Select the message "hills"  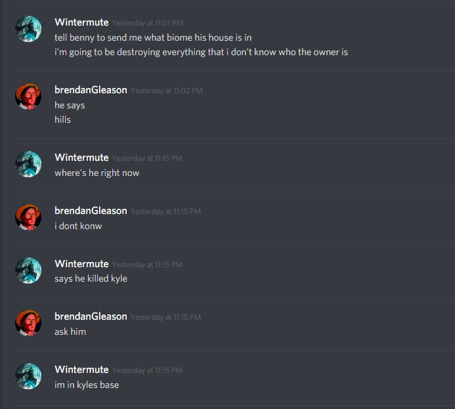(x=62, y=119)
